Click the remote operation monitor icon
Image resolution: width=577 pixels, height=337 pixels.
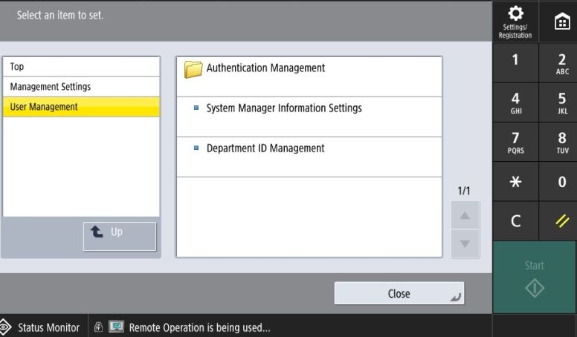(117, 327)
